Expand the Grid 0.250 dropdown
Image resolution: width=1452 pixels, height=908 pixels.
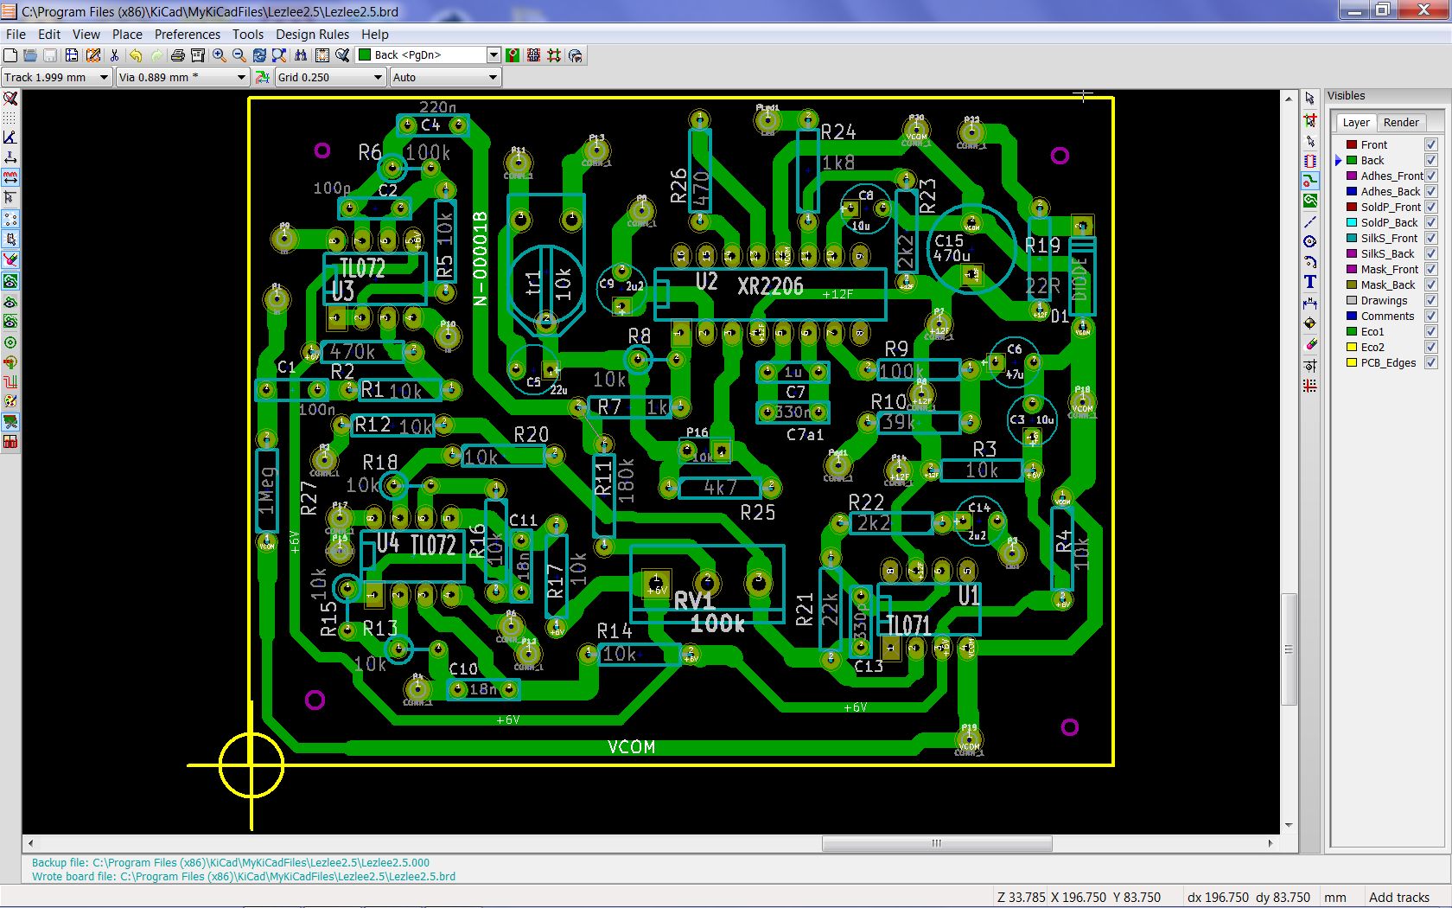(378, 77)
